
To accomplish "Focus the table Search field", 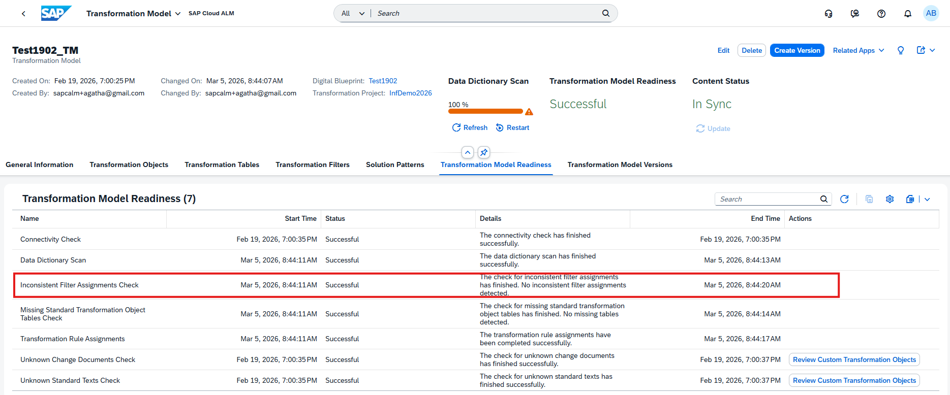I will [768, 200].
